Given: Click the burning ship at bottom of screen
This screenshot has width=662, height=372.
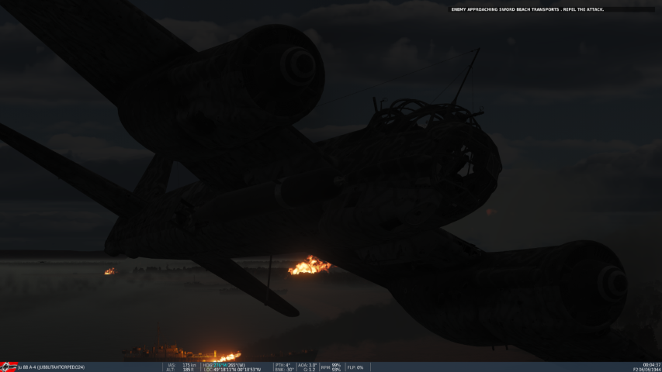Looking at the screenshot, I should (x=227, y=356).
